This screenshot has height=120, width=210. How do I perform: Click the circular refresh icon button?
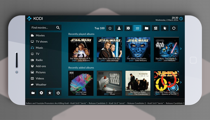(174, 28)
